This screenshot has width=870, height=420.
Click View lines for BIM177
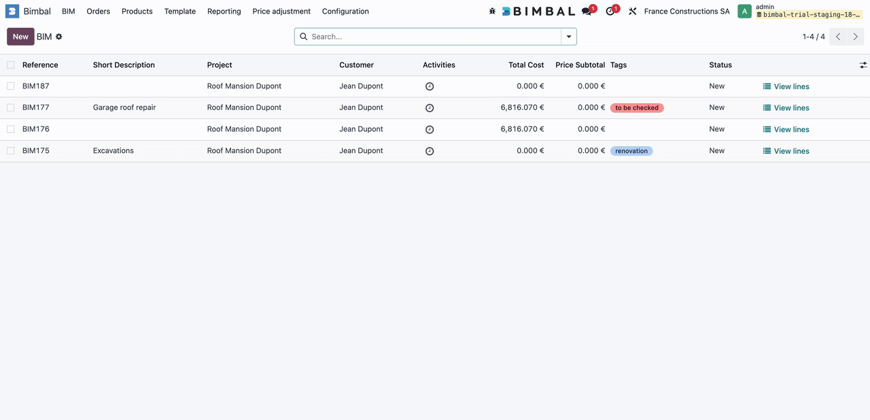click(786, 108)
